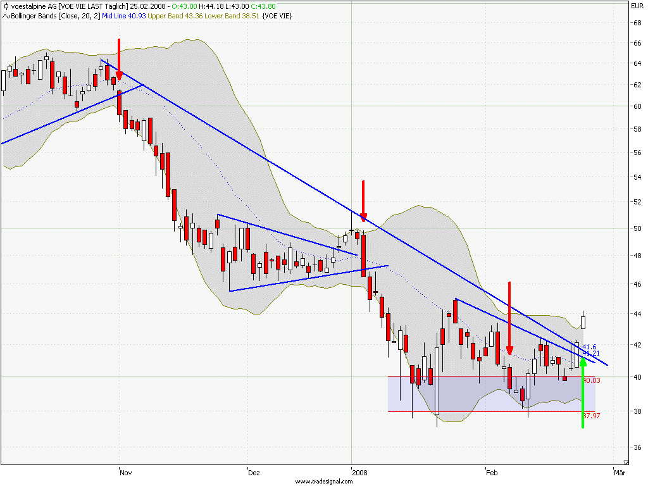Viewport: 648px width, 486px height.
Task: Click the 52 price axis label
Action: pyautogui.click(x=637, y=202)
